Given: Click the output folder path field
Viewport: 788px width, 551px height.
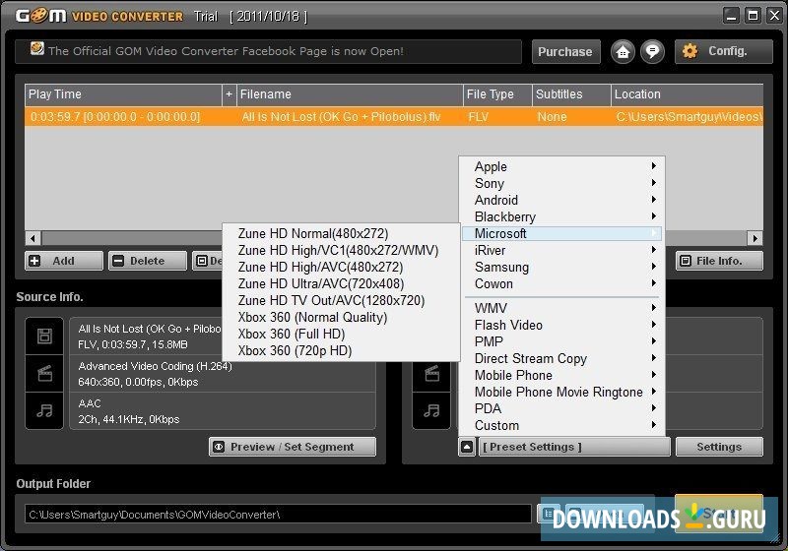Looking at the screenshot, I should coord(278,515).
